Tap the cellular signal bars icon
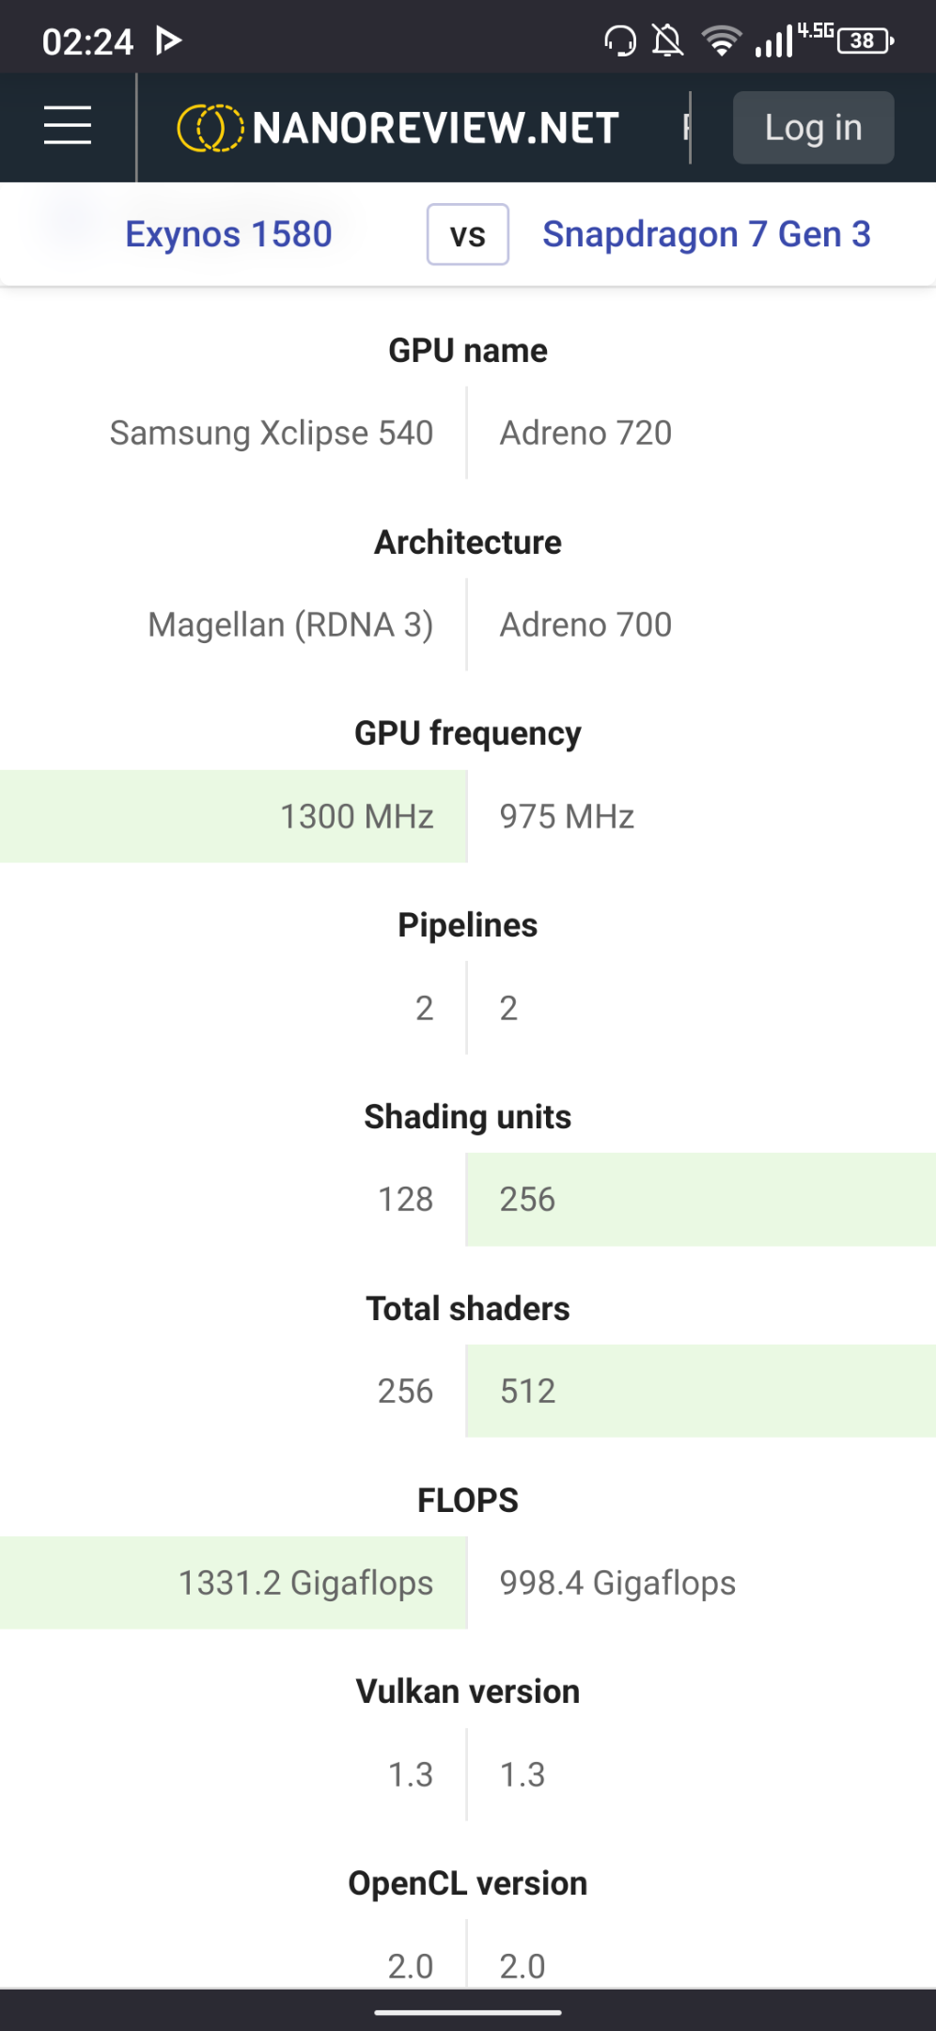Screen dimensions: 936x2031 [x=774, y=42]
